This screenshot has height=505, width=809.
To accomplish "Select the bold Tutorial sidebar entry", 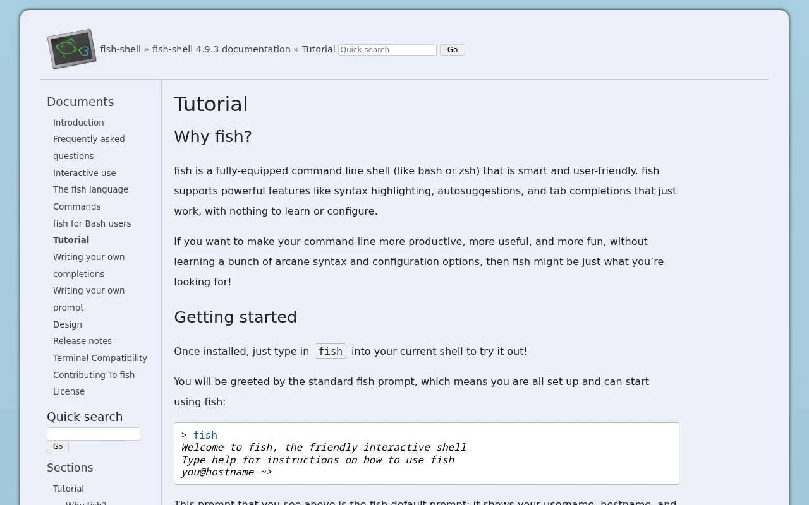I will tap(71, 240).
